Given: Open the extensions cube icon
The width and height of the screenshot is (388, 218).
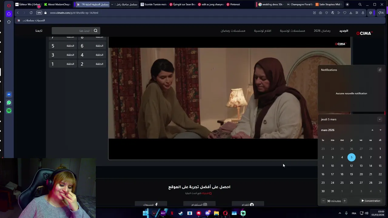Looking at the screenshot, I should 370,13.
